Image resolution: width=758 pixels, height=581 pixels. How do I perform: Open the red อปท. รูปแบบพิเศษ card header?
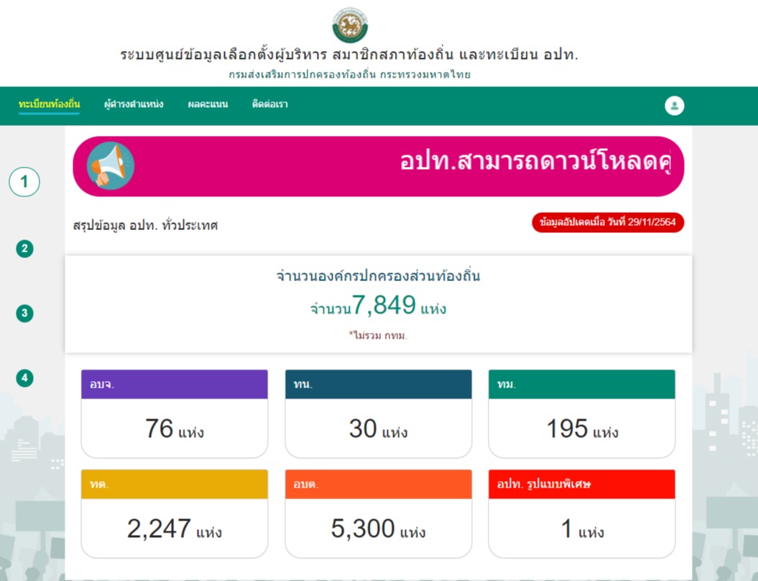(581, 484)
